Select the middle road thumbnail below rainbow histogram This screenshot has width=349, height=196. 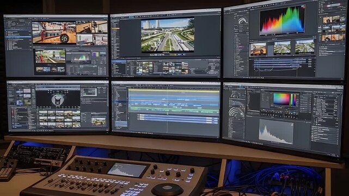coord(282,47)
